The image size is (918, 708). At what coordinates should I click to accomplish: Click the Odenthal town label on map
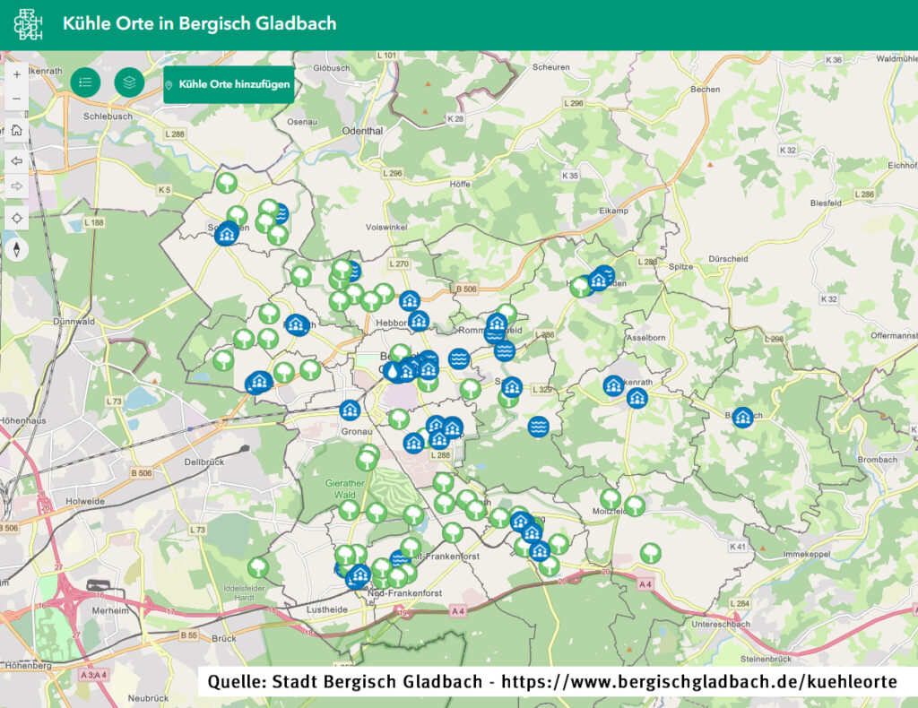[x=362, y=130]
